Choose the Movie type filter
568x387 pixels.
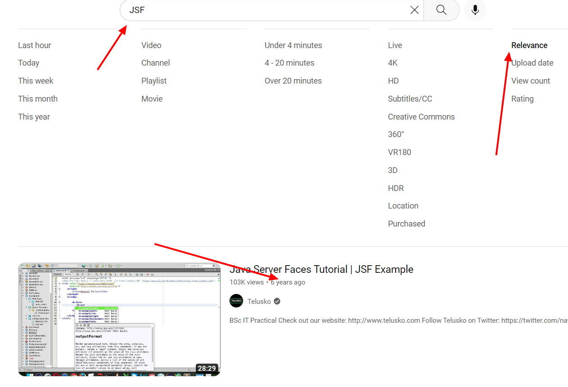pyautogui.click(x=152, y=99)
